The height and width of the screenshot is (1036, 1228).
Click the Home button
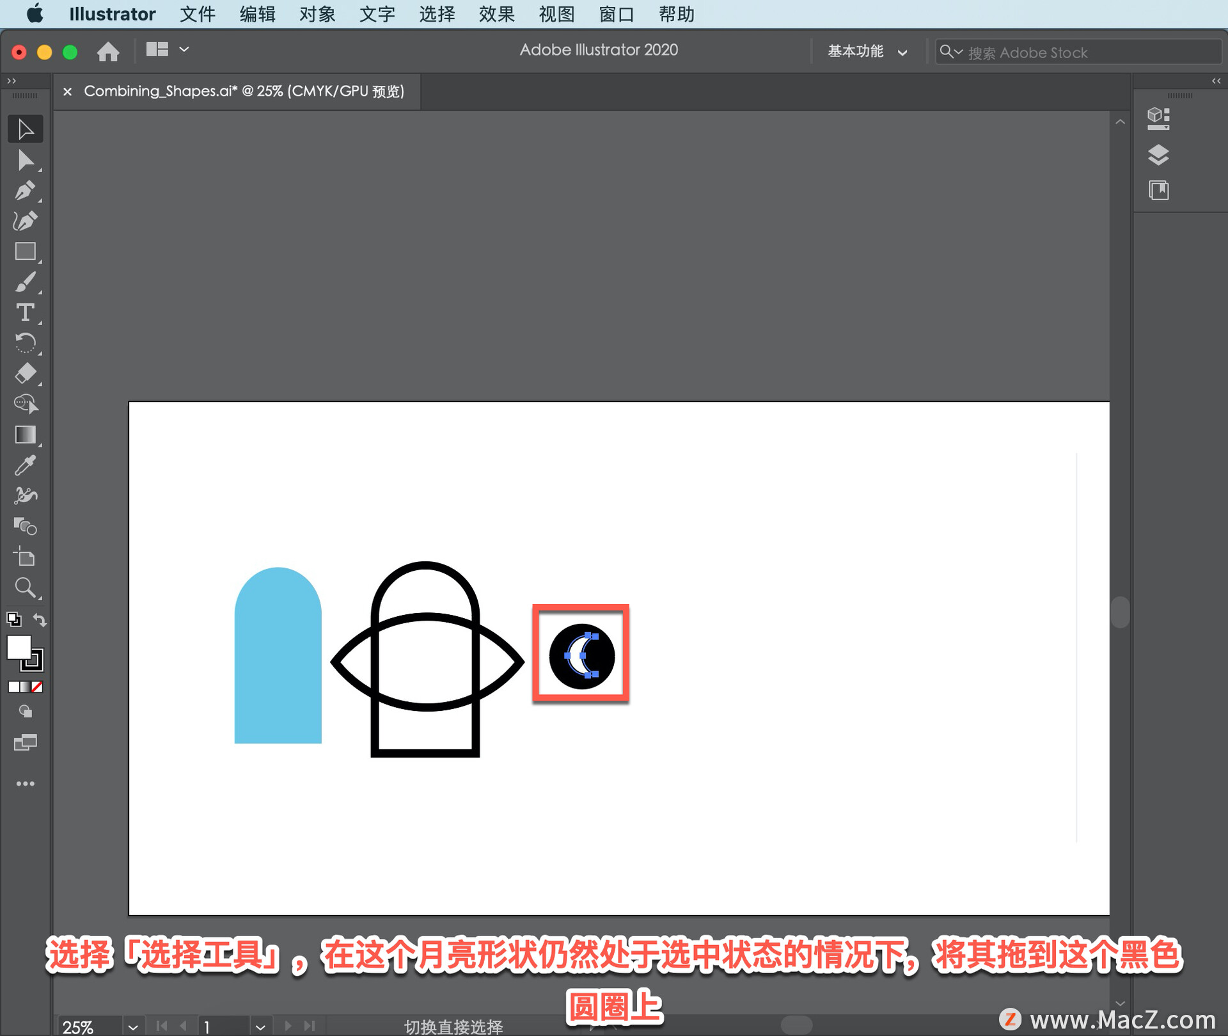[x=108, y=51]
